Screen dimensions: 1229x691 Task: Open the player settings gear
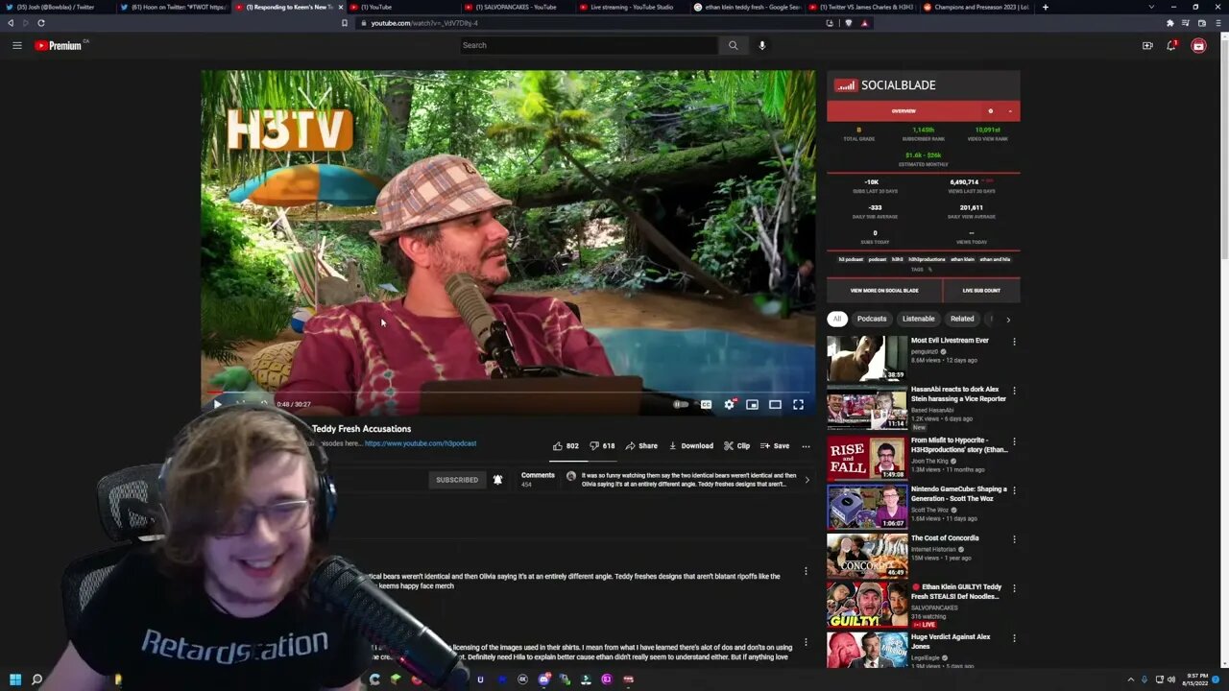coord(729,404)
